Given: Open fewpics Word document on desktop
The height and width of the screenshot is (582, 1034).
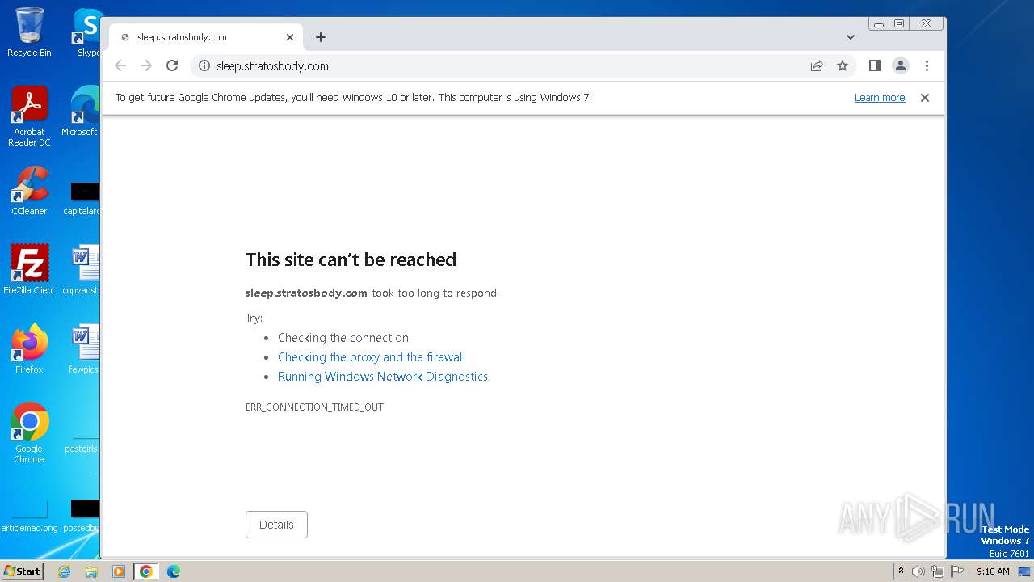Looking at the screenshot, I should 84,349.
